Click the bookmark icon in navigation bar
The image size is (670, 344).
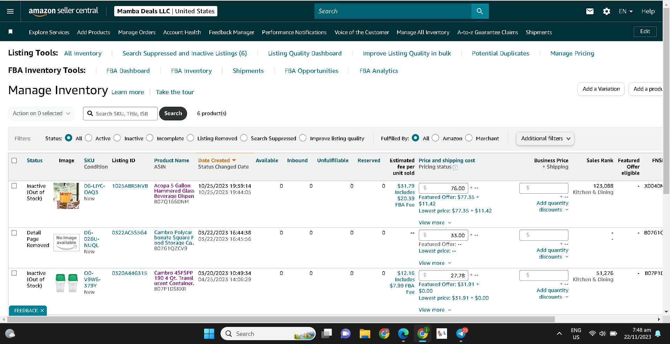(10, 32)
